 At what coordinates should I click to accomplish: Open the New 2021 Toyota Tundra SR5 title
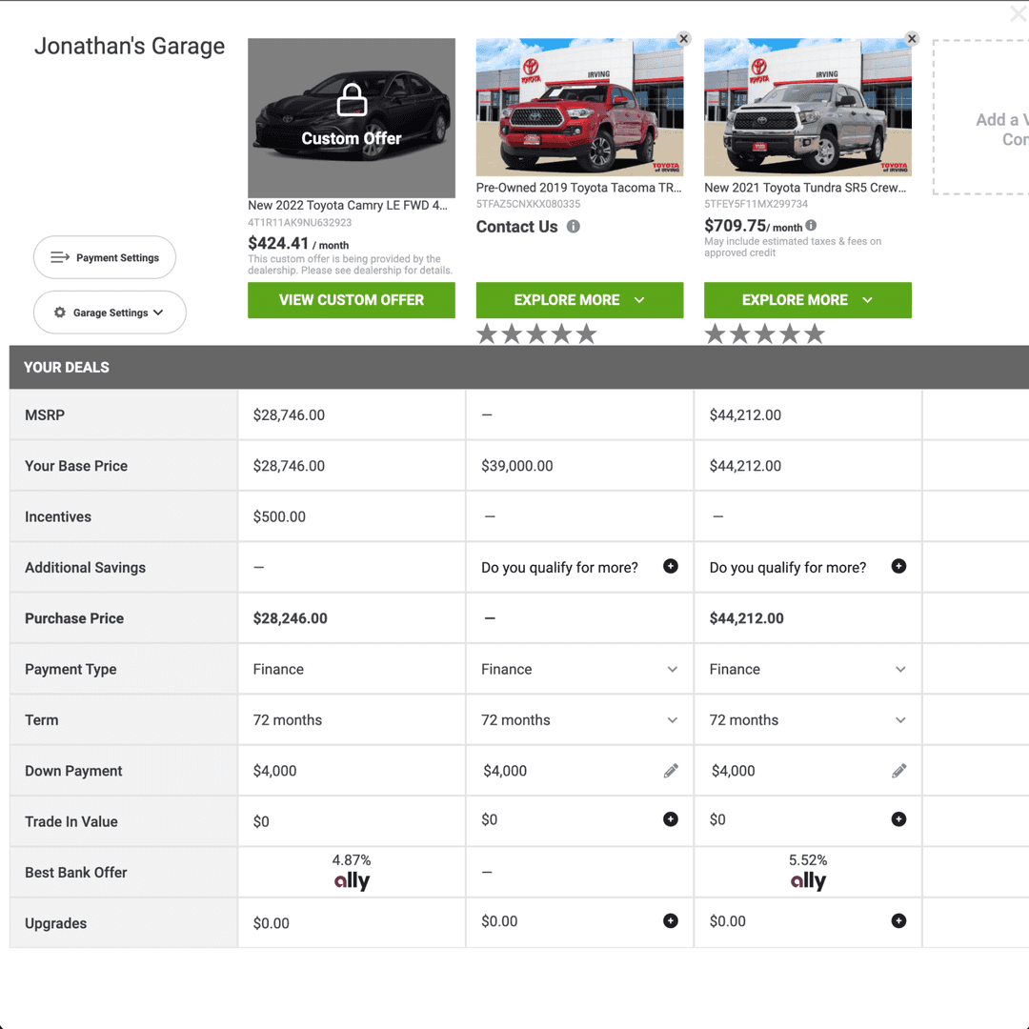805,188
